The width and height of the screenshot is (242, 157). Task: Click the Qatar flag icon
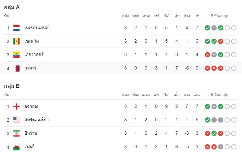coord(16,68)
